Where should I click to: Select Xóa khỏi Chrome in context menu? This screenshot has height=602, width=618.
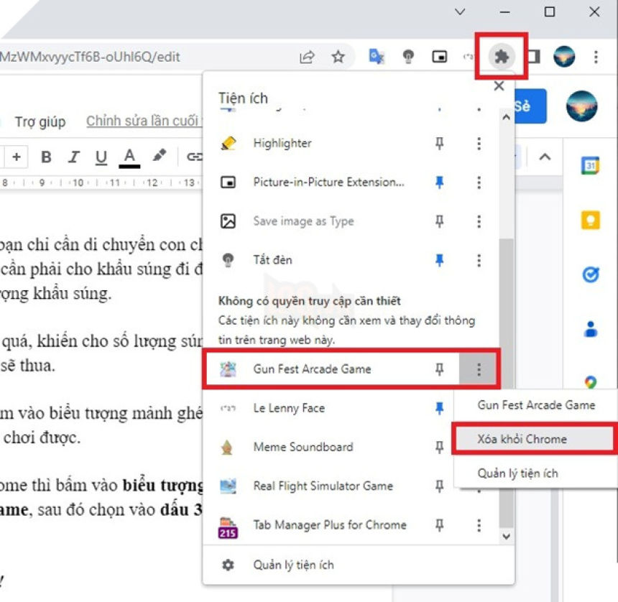[x=535, y=439]
